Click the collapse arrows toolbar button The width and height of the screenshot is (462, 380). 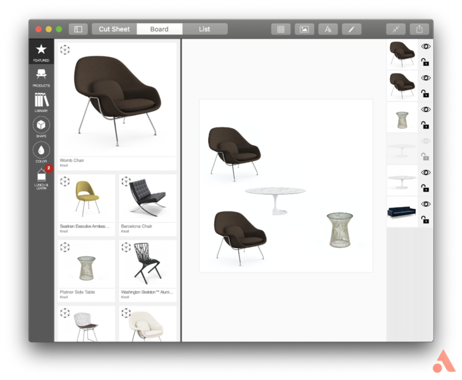pos(396,29)
